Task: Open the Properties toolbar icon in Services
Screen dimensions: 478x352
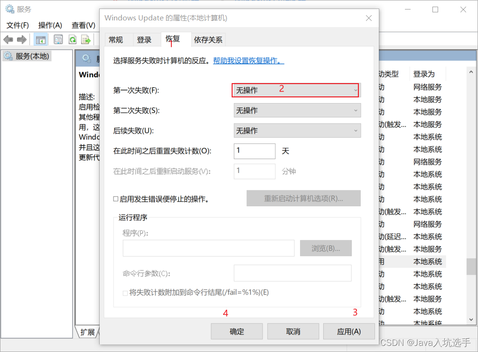Action: coord(58,39)
